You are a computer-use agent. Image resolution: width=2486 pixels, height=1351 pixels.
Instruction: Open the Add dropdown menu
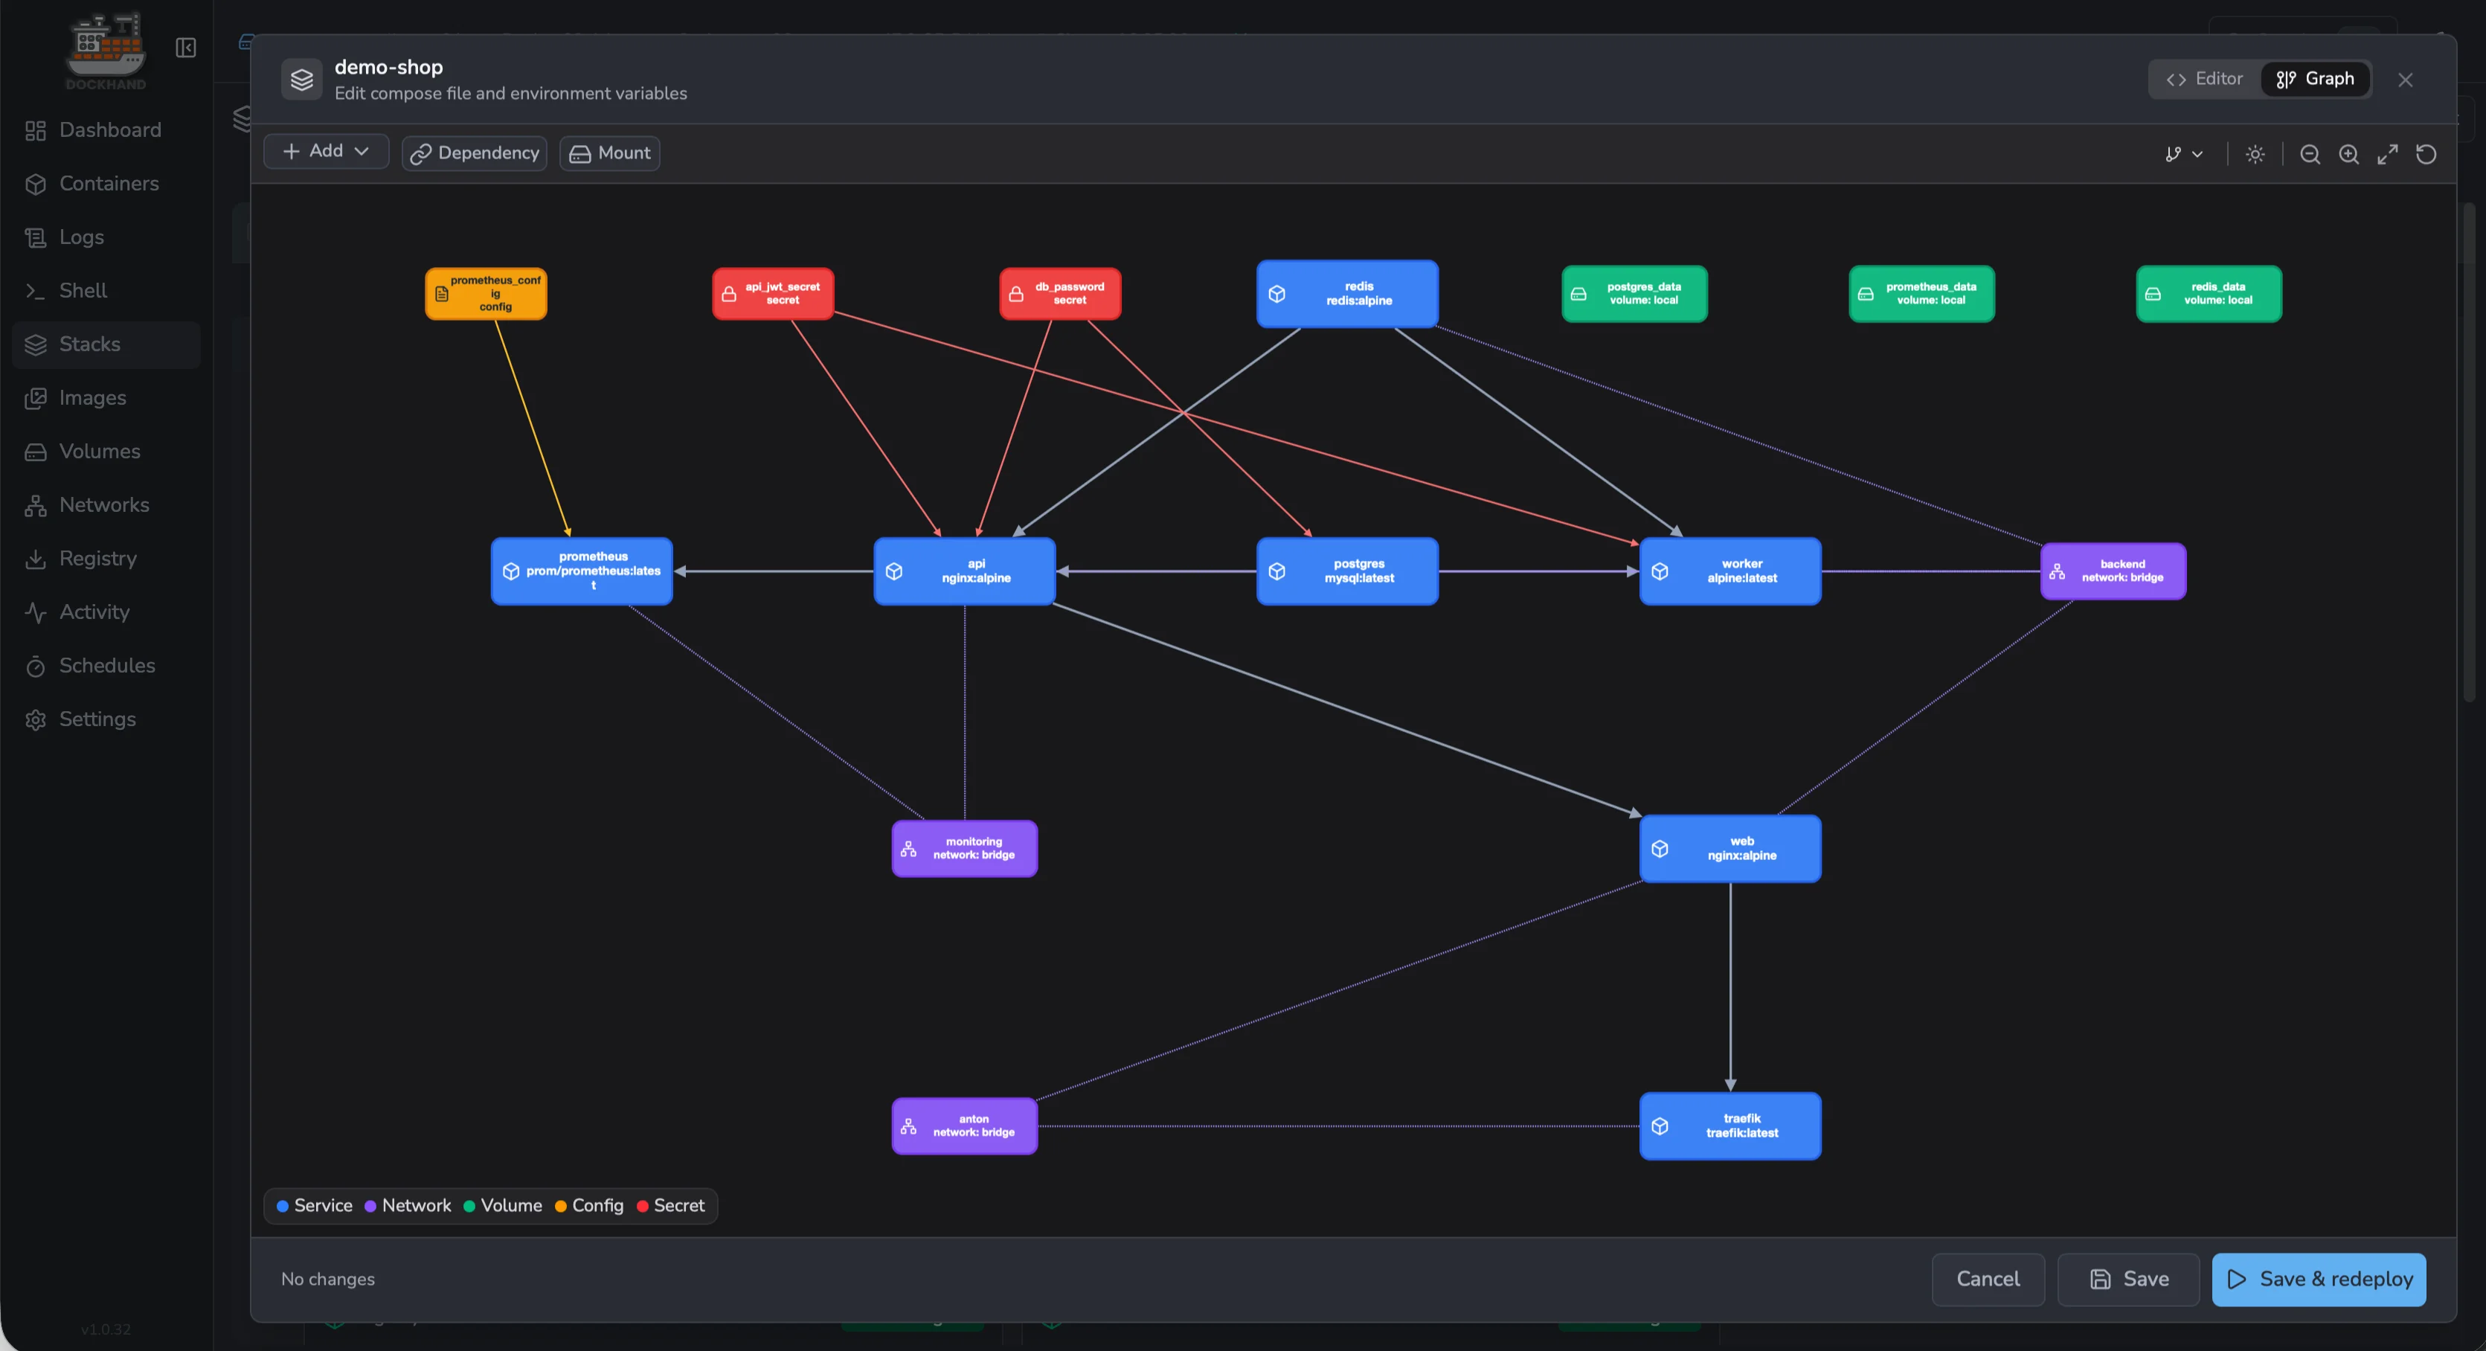(x=327, y=152)
